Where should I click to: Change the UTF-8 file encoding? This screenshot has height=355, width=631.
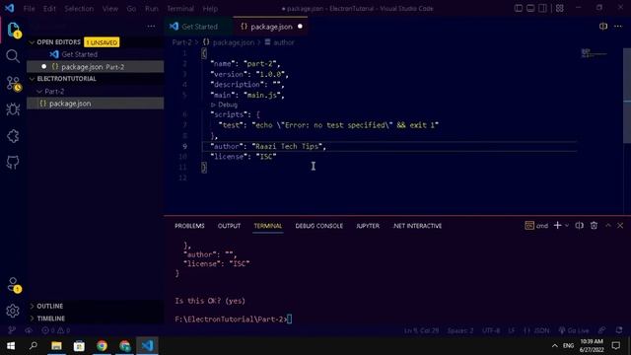[x=491, y=330]
